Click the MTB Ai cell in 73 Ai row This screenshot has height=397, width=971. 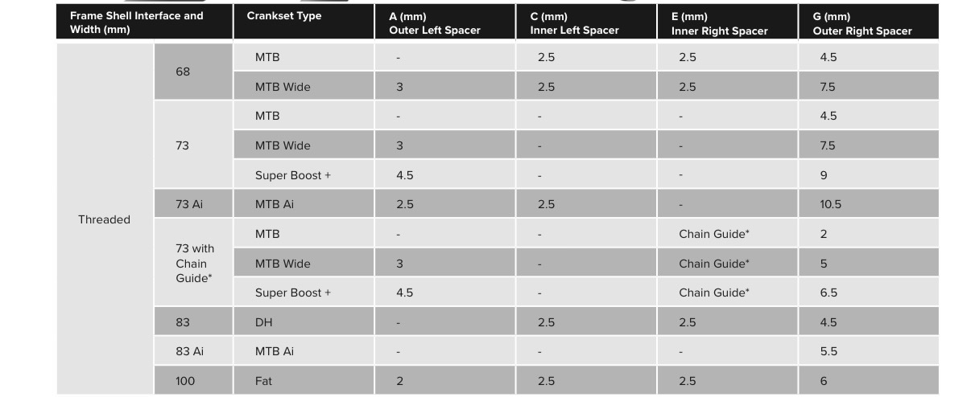pyautogui.click(x=275, y=204)
